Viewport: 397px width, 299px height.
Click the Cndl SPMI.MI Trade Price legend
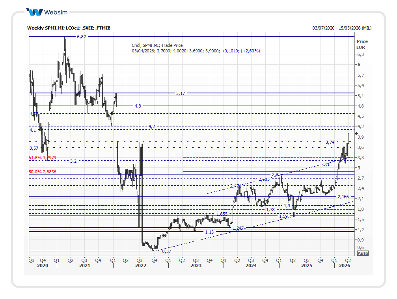[157, 45]
